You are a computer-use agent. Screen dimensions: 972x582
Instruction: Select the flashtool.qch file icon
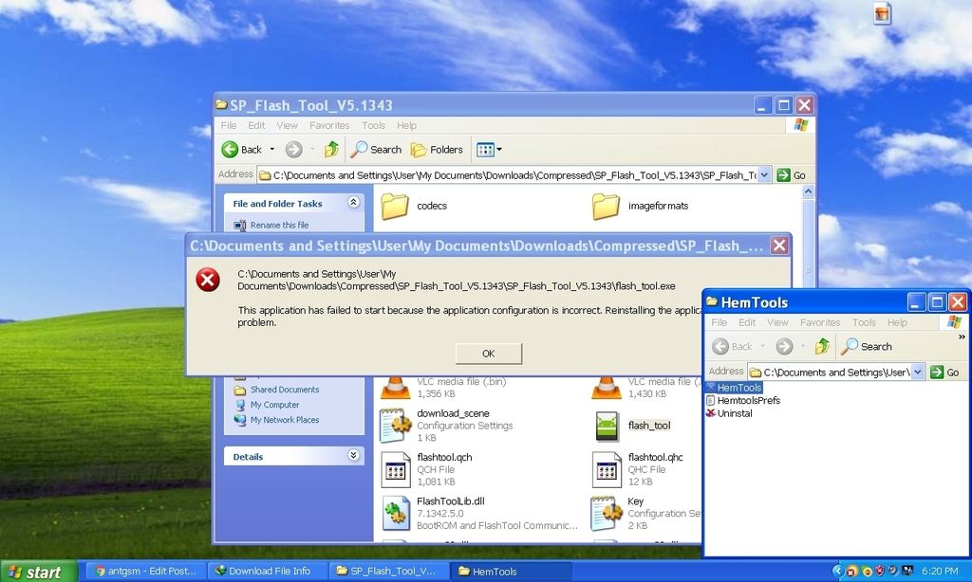[395, 469]
